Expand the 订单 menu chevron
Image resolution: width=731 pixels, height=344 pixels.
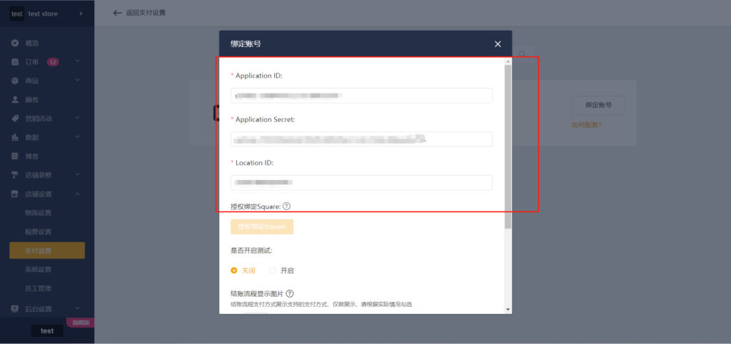click(x=77, y=62)
